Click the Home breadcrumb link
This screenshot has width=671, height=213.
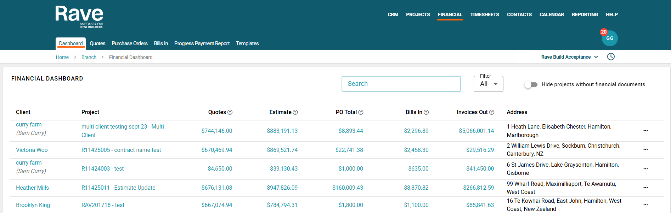coord(62,57)
